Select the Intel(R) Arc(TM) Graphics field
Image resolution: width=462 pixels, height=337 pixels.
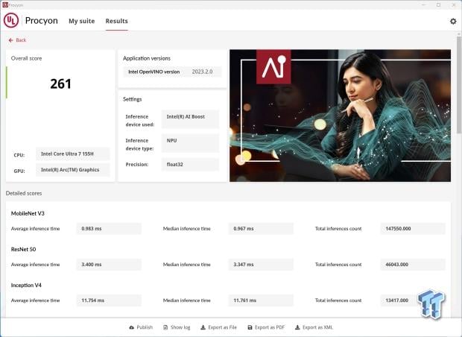(x=73, y=170)
